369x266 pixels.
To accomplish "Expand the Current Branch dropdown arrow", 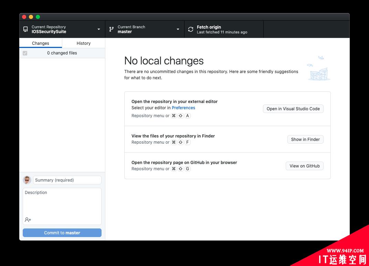I will pos(178,29).
